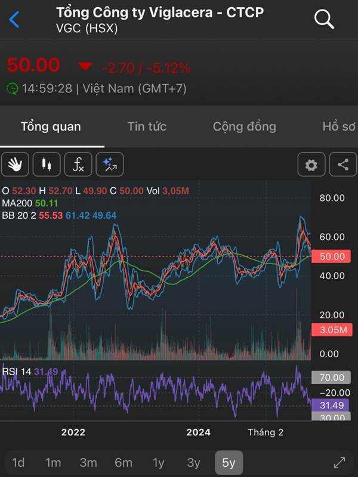Expand chart to fullscreen
358x477 pixels.
(x=340, y=463)
